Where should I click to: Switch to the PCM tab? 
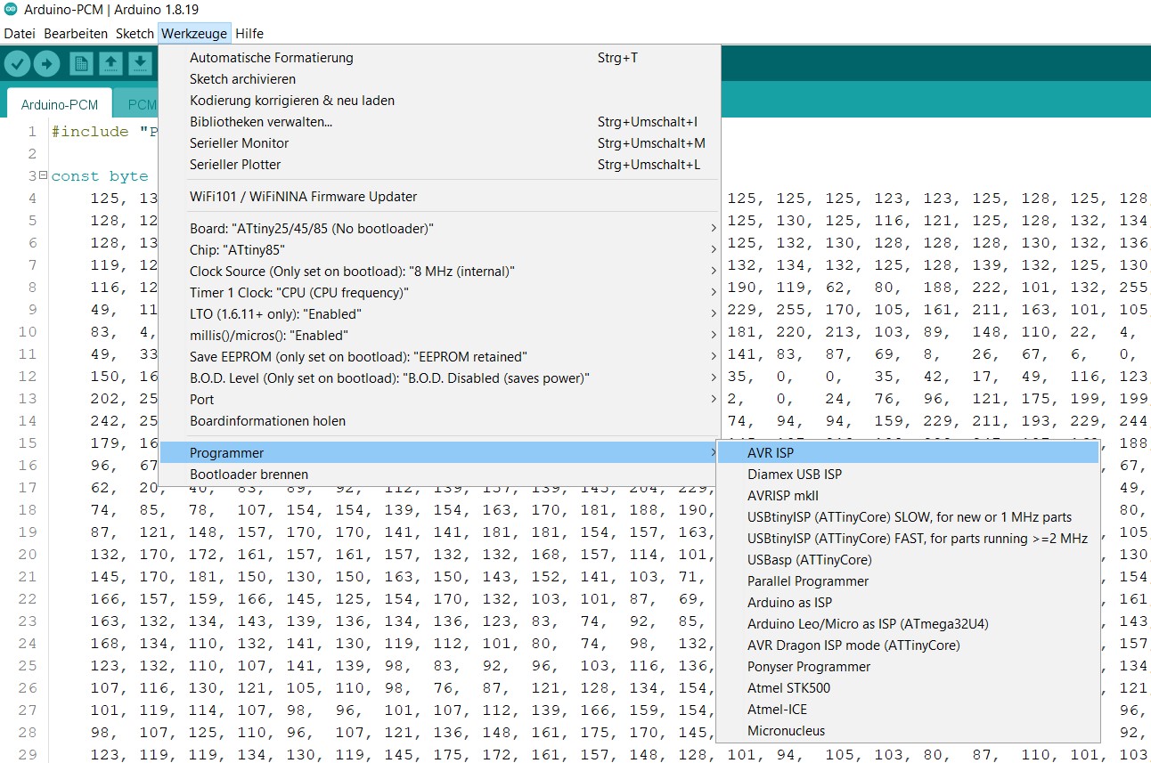pyautogui.click(x=143, y=104)
